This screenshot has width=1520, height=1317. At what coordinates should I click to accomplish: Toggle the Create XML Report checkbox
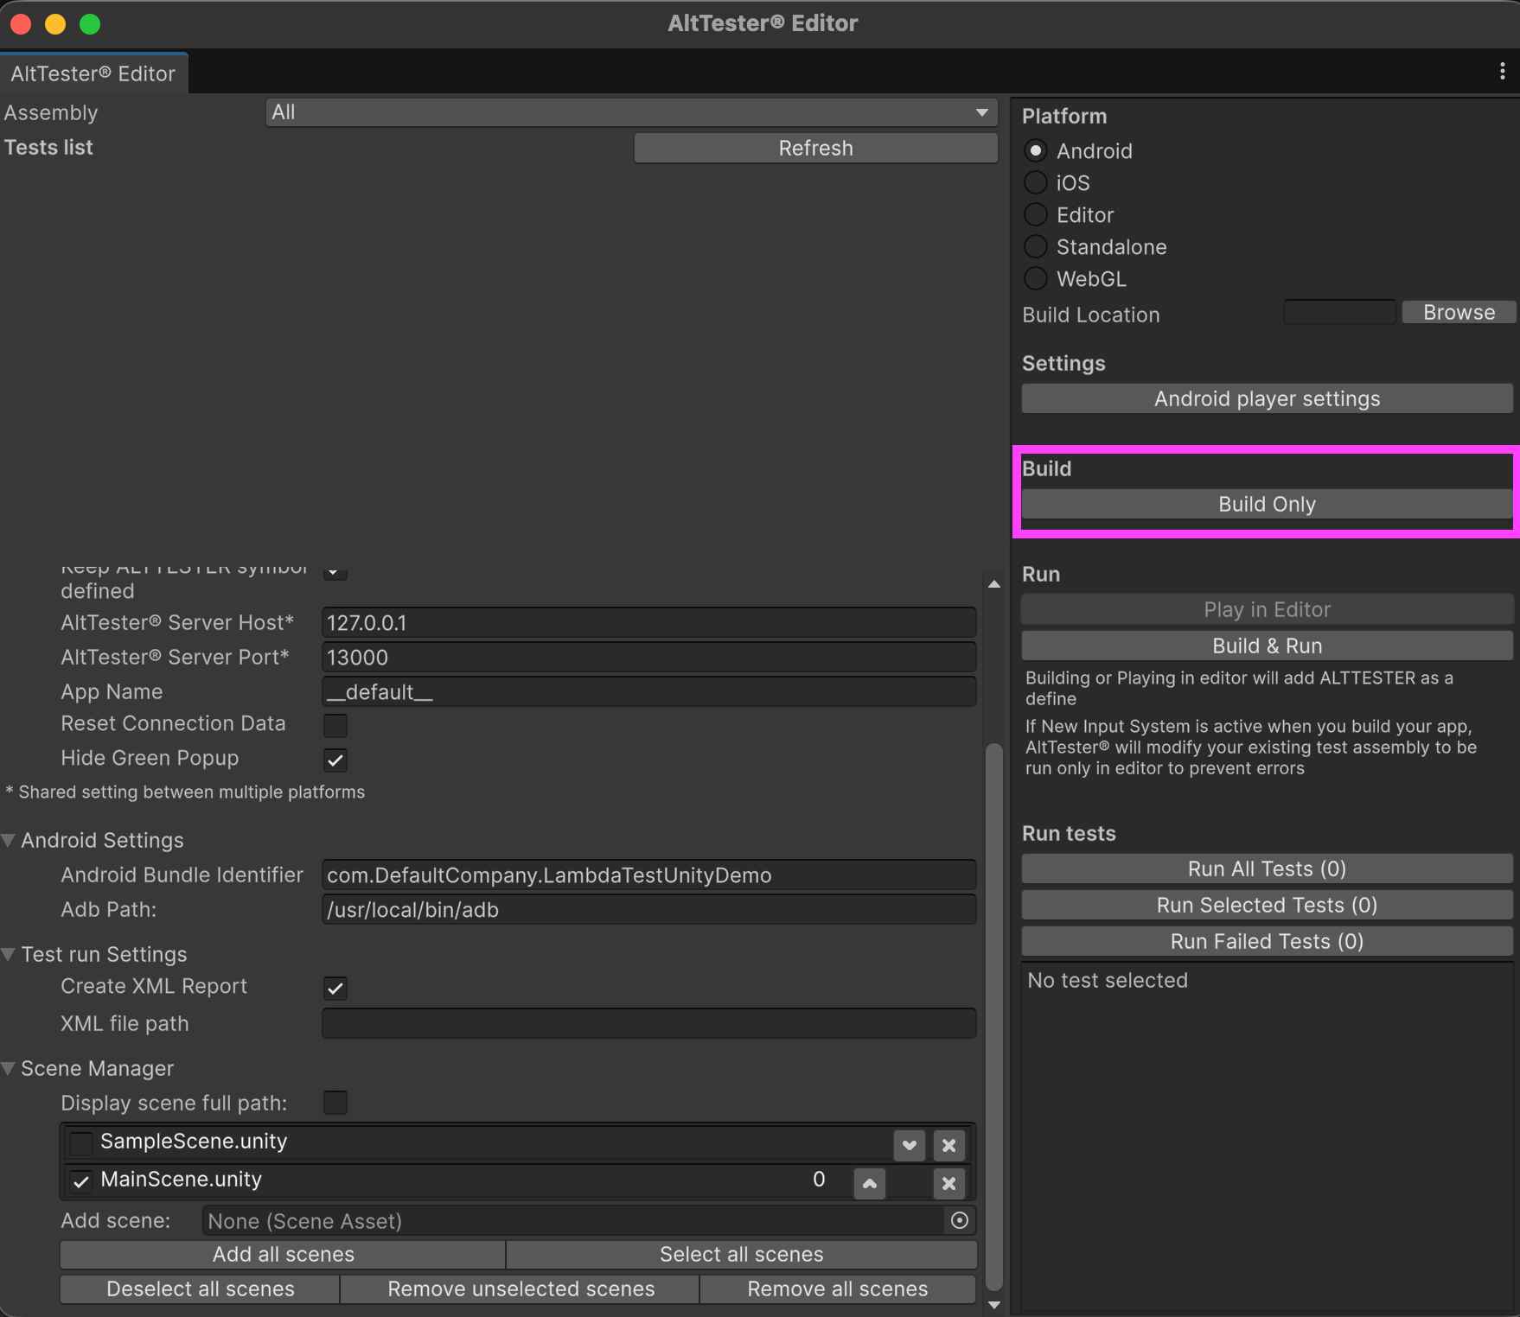point(335,988)
